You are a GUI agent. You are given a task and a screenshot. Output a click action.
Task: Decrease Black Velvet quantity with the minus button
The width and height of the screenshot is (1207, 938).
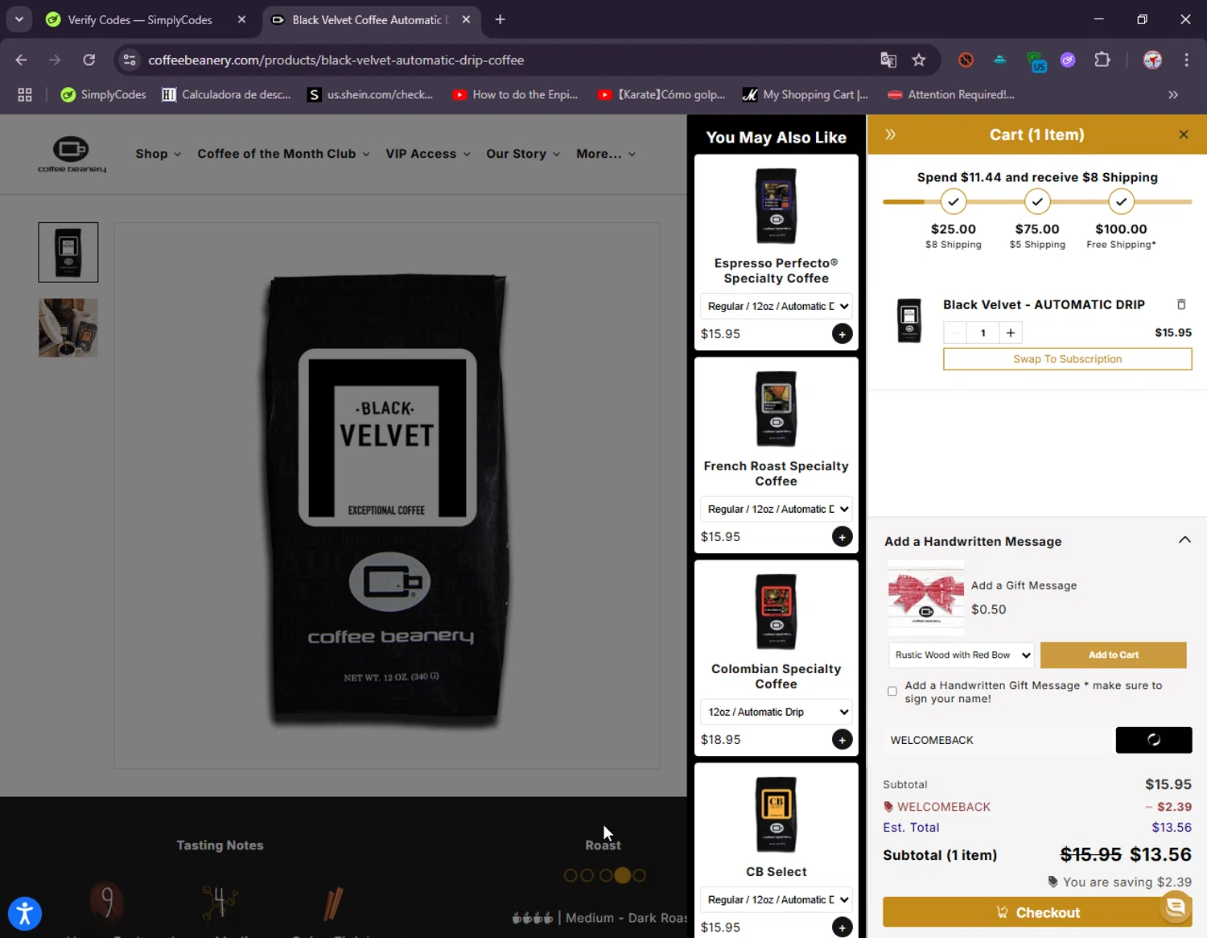click(955, 333)
